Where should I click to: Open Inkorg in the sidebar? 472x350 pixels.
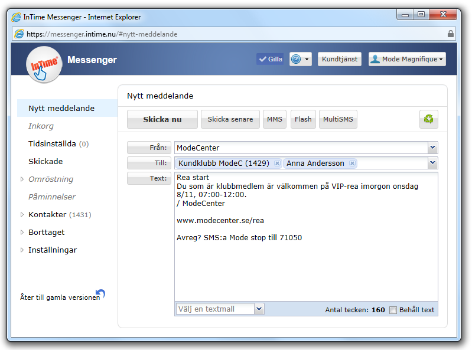coord(41,126)
